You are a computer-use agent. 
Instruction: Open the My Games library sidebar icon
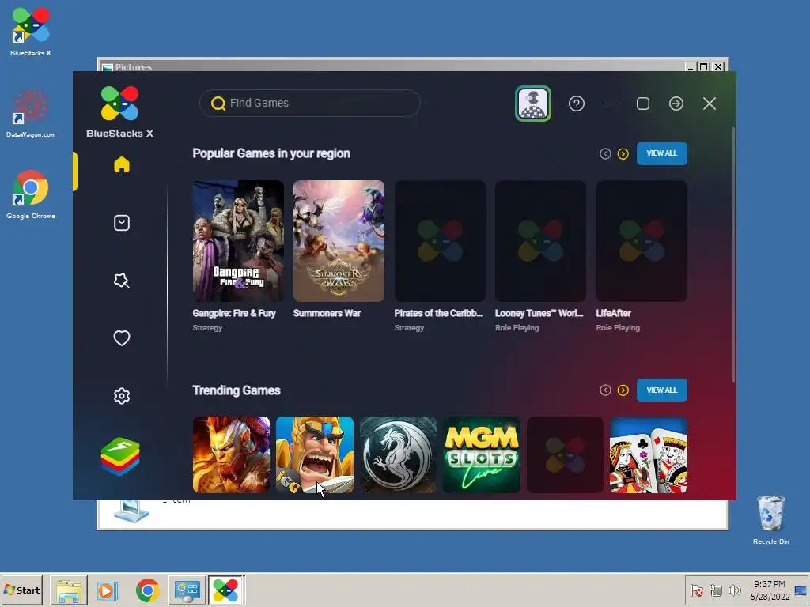click(x=121, y=223)
